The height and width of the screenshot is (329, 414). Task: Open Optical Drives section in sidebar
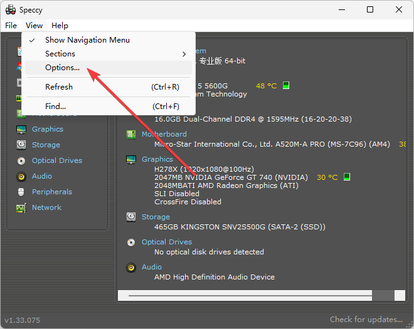57,160
